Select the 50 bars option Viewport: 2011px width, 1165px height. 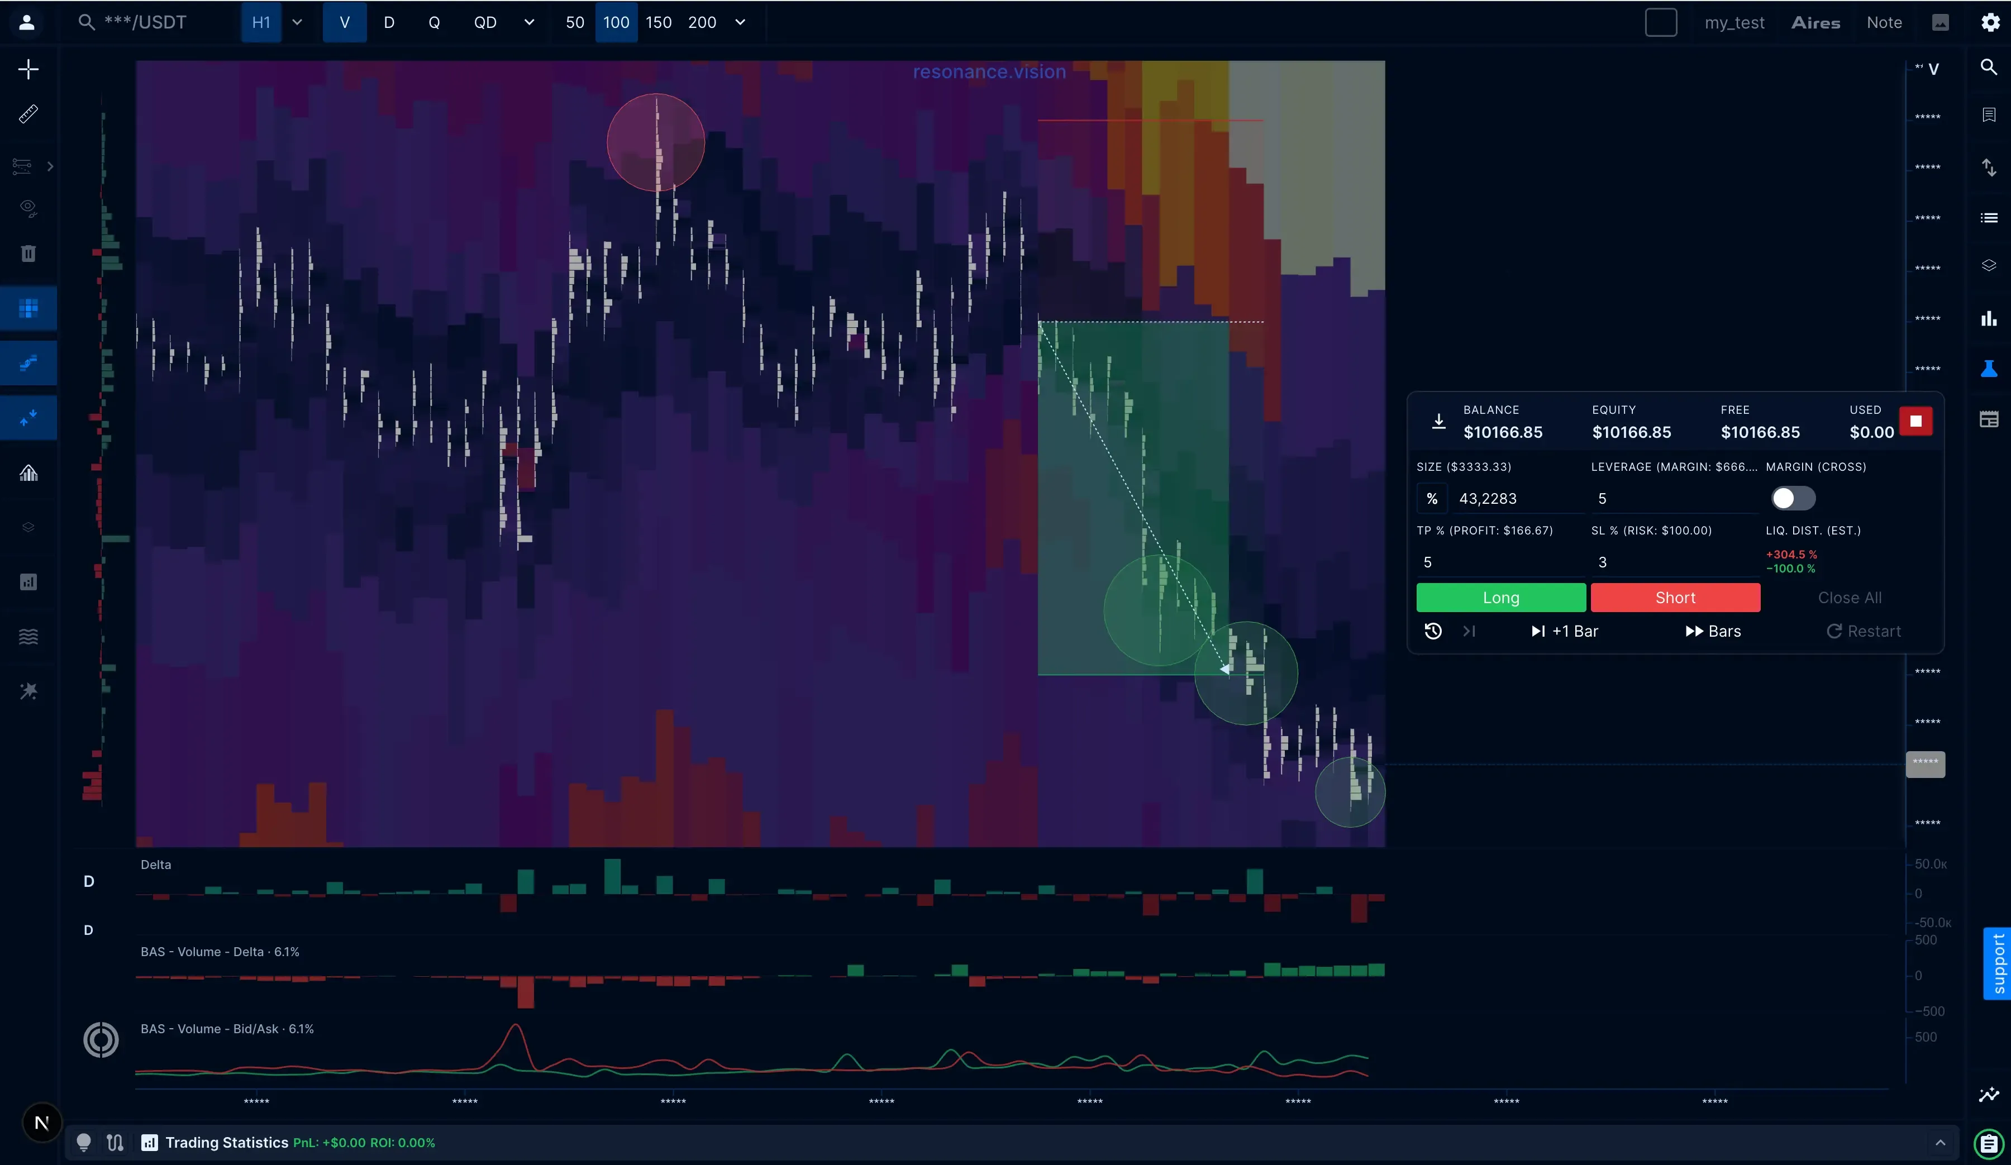[x=575, y=22]
